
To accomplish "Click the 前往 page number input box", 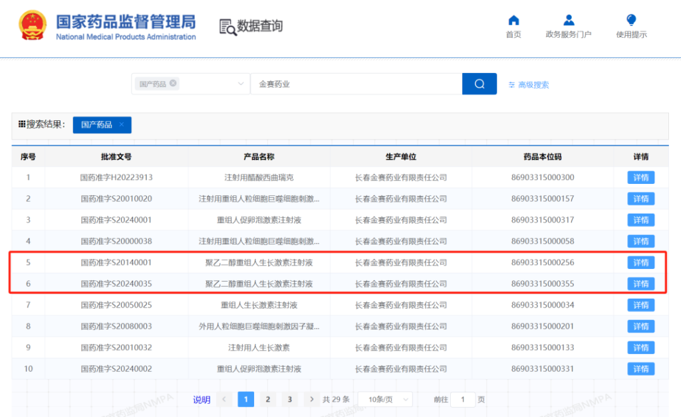I will tap(463, 399).
